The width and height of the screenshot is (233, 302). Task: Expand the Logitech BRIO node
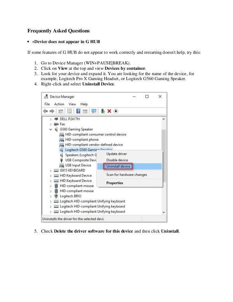coord(51,196)
